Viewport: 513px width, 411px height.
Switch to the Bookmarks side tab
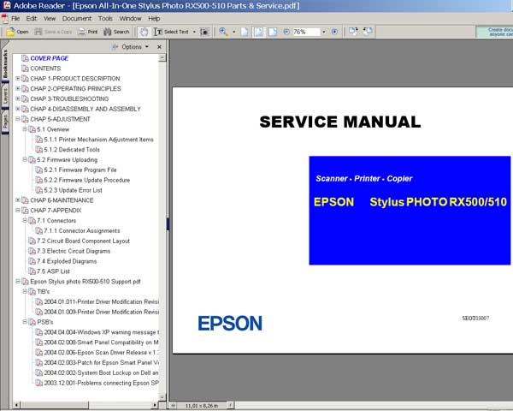[5, 63]
